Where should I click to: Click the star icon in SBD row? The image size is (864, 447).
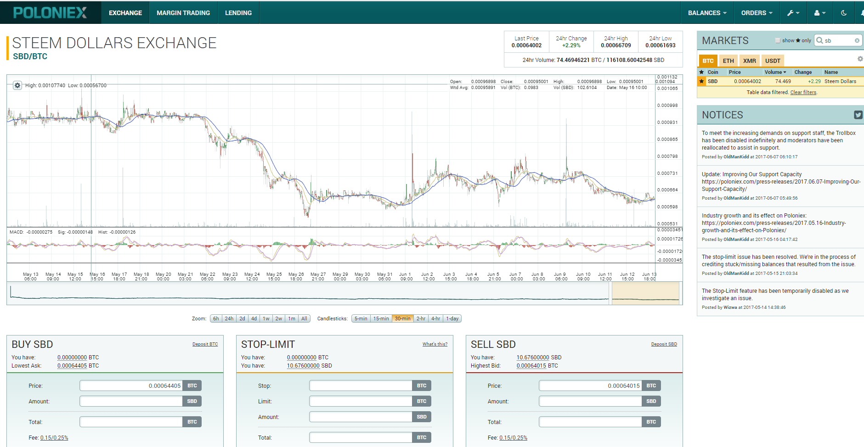(701, 81)
